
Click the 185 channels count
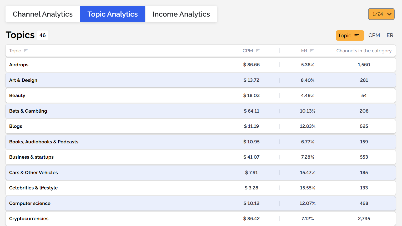(364, 173)
